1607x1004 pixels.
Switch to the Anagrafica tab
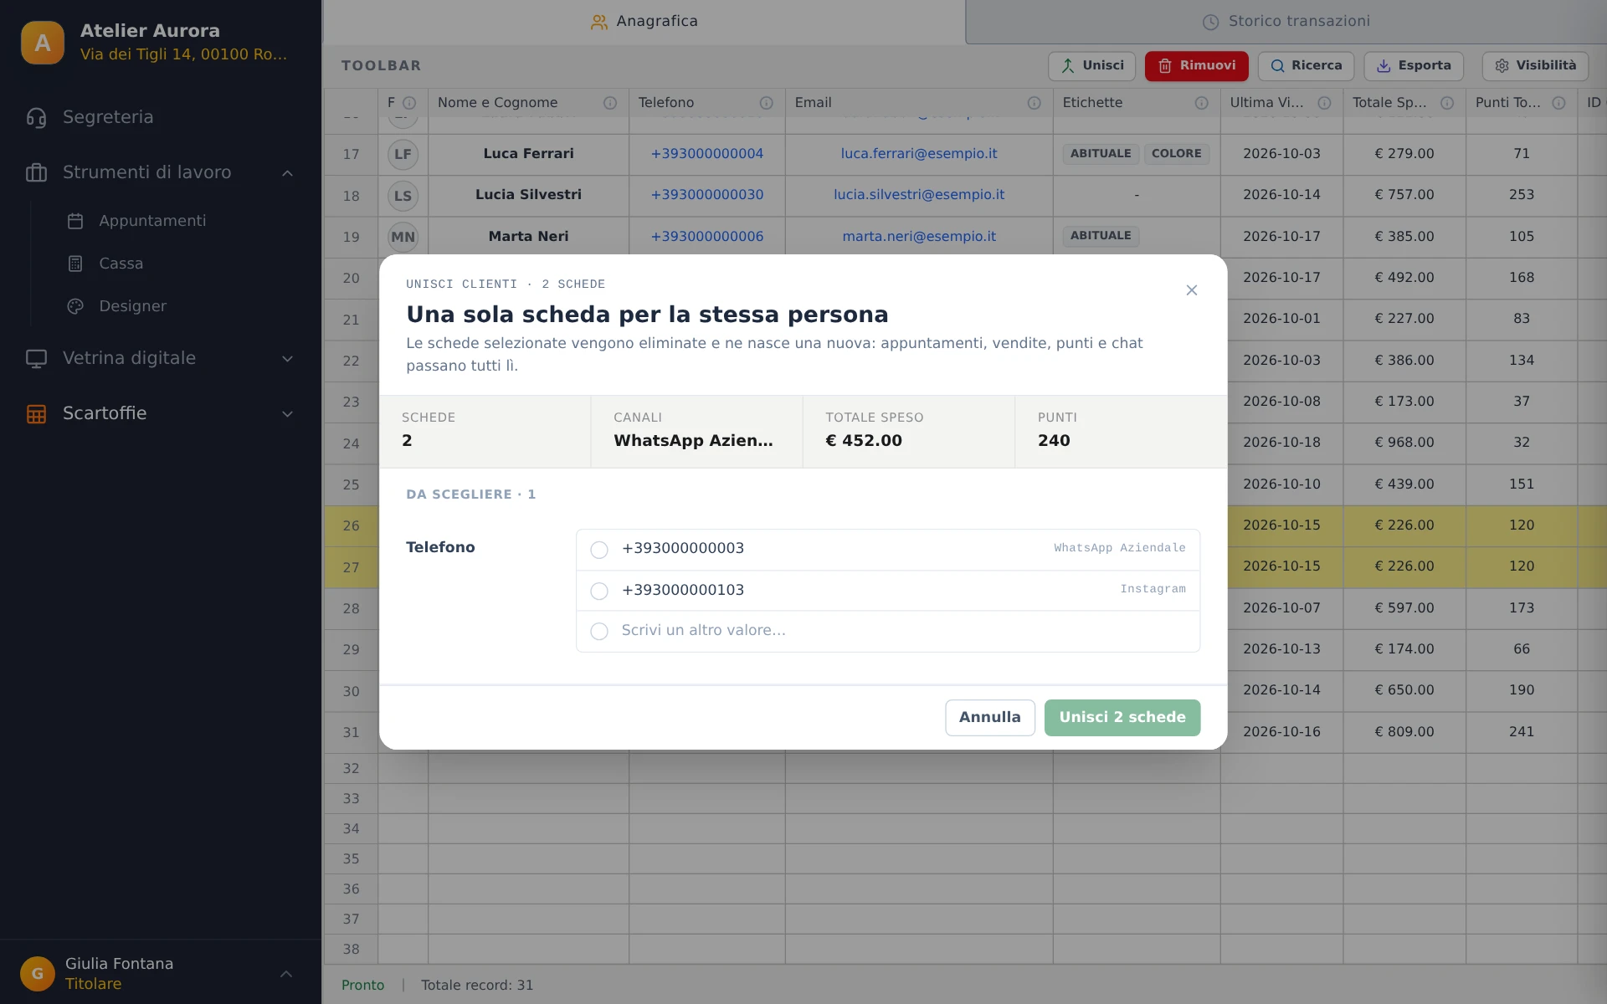644,22
